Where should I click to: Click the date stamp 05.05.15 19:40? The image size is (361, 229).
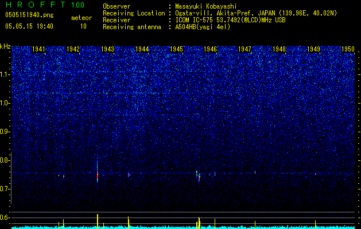click(29, 26)
